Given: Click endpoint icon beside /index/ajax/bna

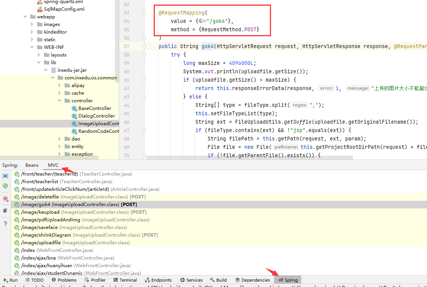Looking at the screenshot, I should 17,258.
